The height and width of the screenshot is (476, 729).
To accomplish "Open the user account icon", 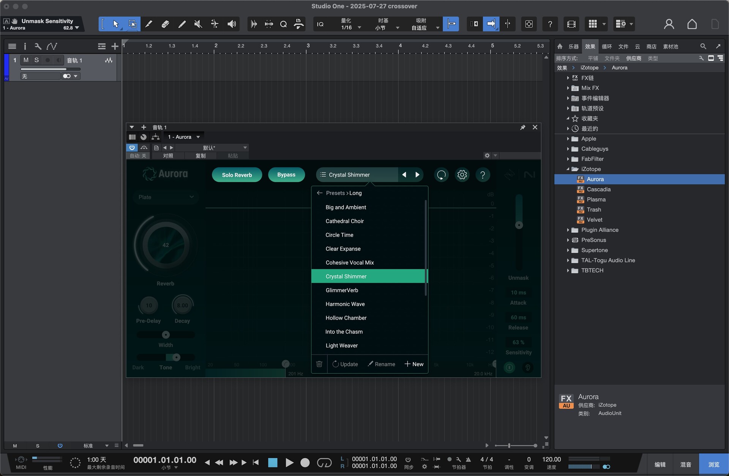I will pos(669,24).
